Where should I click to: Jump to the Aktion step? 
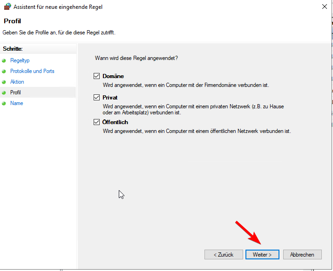pos(17,82)
